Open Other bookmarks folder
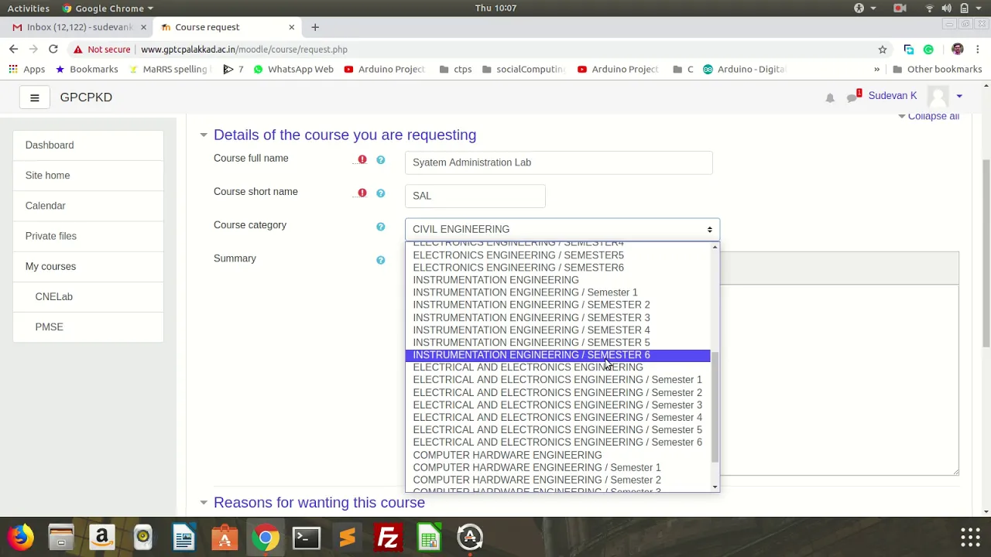Image resolution: width=991 pixels, height=557 pixels. (x=937, y=69)
